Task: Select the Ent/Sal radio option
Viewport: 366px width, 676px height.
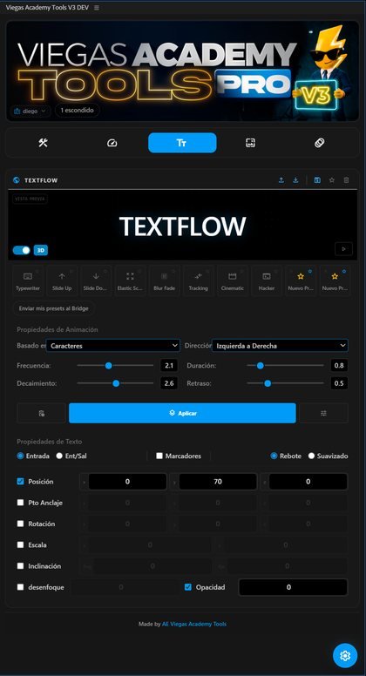Action: tap(59, 456)
